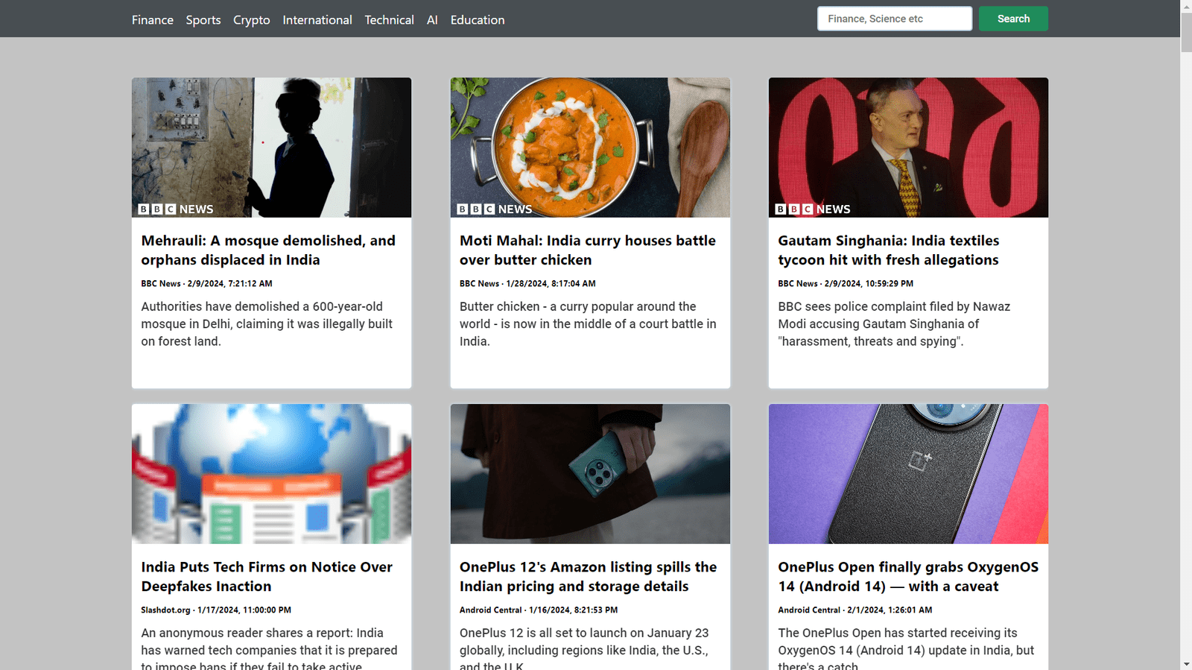This screenshot has height=670, width=1192.
Task: Open the Gautam Singhania article image
Action: [908, 148]
